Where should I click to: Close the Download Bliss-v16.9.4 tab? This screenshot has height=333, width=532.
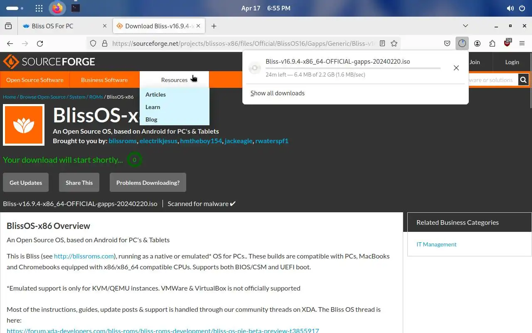(198, 26)
